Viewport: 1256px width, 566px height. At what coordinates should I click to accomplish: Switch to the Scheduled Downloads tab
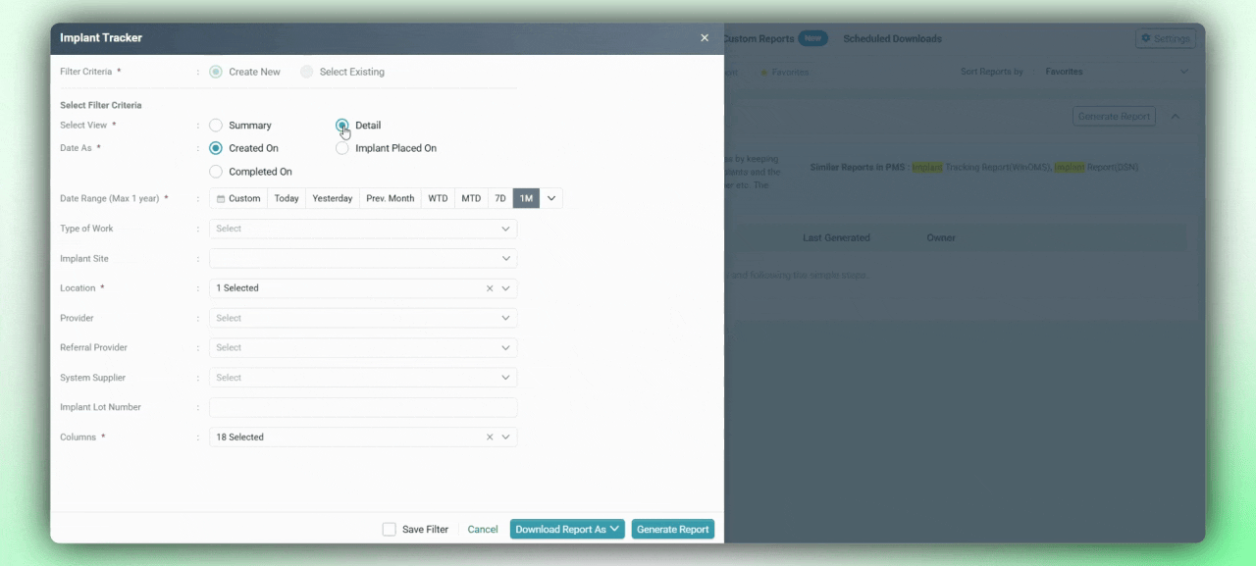[892, 39]
